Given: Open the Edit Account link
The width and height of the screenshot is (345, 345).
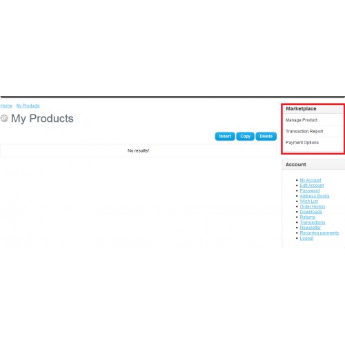Looking at the screenshot, I should coord(312,186).
